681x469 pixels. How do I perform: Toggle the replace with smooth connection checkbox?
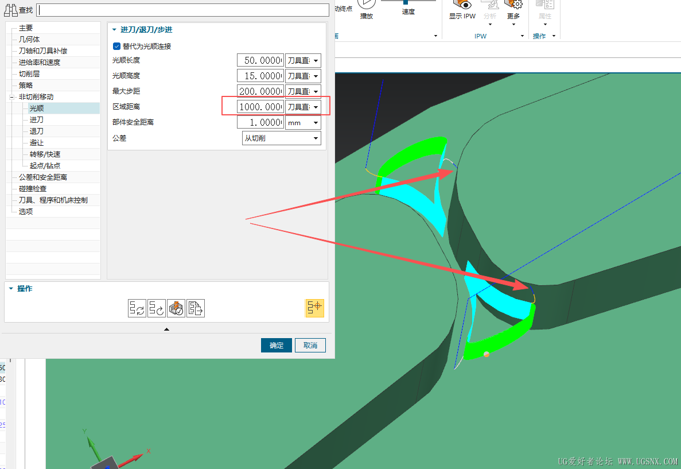click(x=116, y=46)
